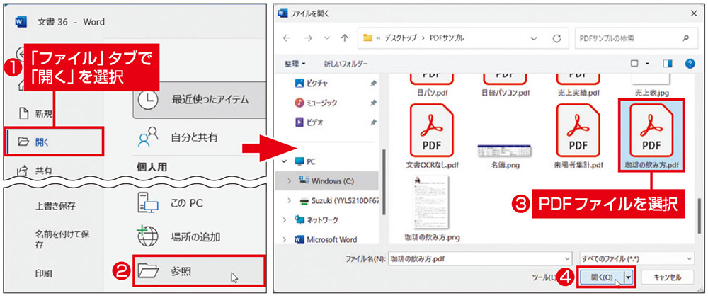Click the 自分と共有 people icon
Image resolution: width=708 pixels, height=298 pixels.
[149, 137]
